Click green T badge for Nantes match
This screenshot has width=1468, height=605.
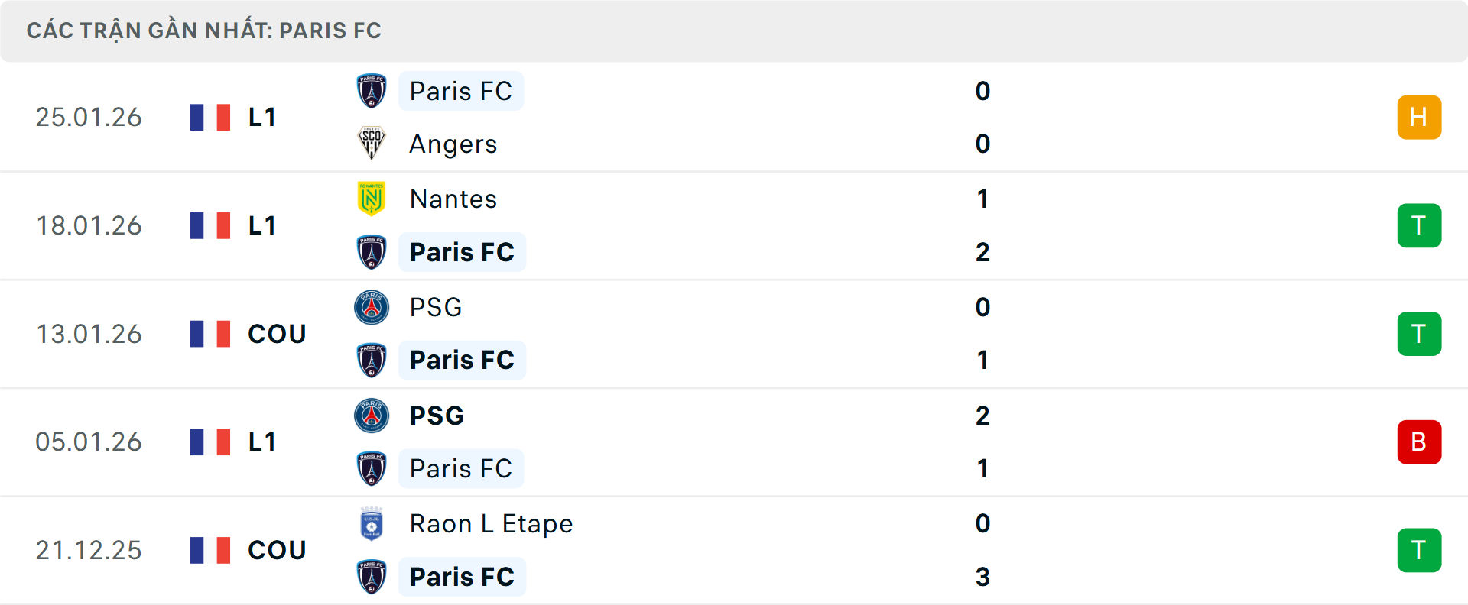[1419, 225]
